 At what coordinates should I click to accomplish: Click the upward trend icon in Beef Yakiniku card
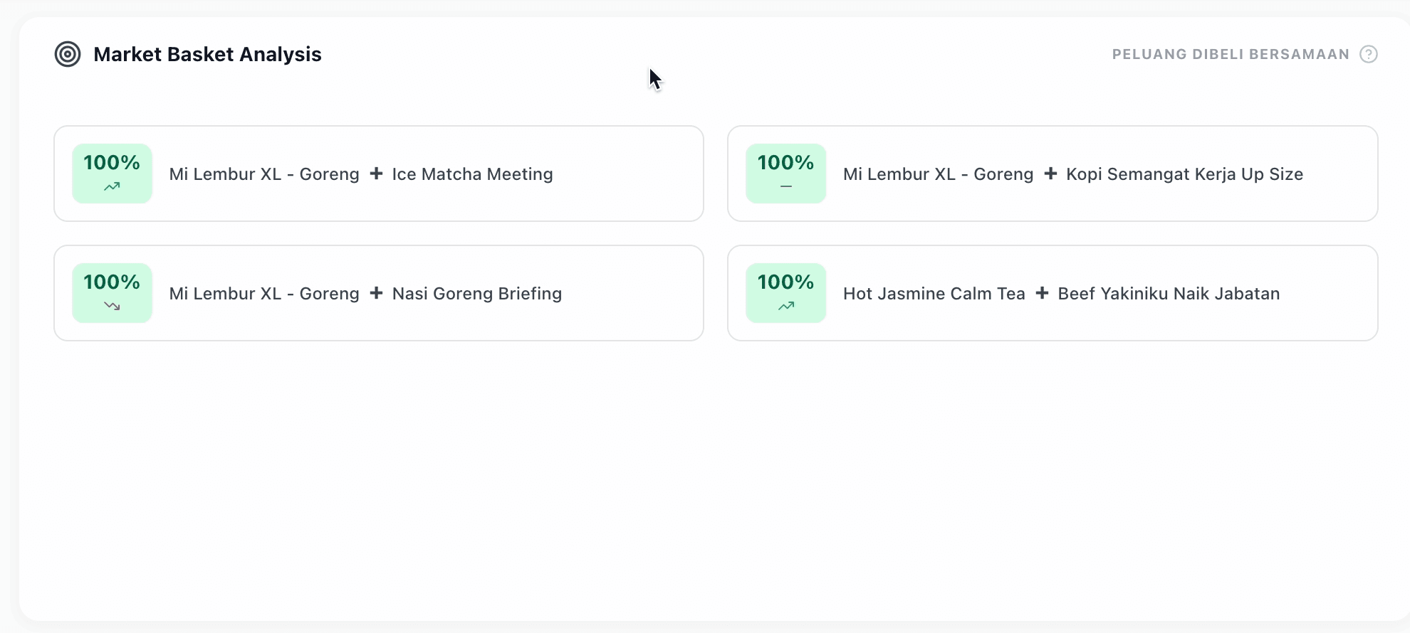[x=785, y=307]
